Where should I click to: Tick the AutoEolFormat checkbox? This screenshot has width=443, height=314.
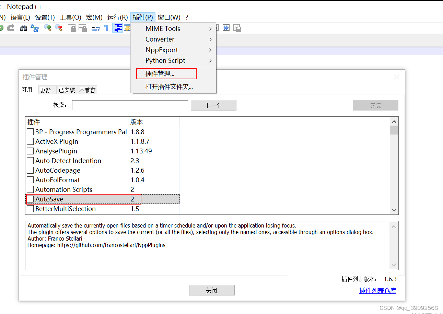click(x=30, y=180)
